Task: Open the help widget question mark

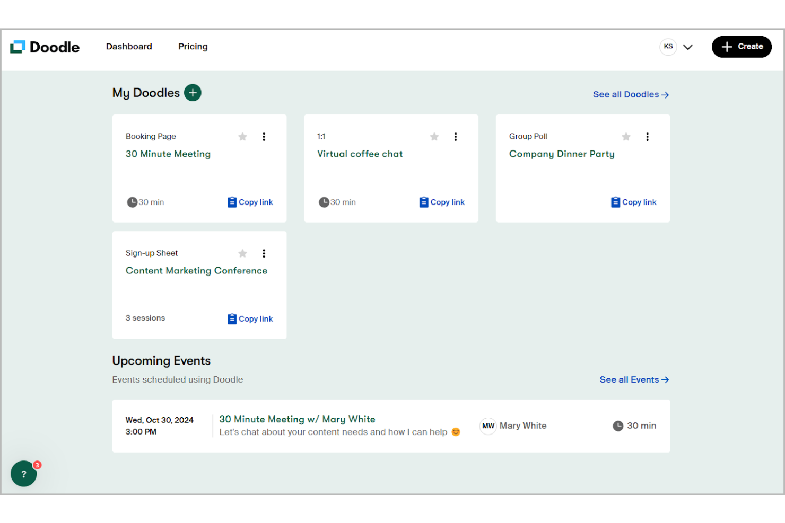Action: click(x=24, y=473)
